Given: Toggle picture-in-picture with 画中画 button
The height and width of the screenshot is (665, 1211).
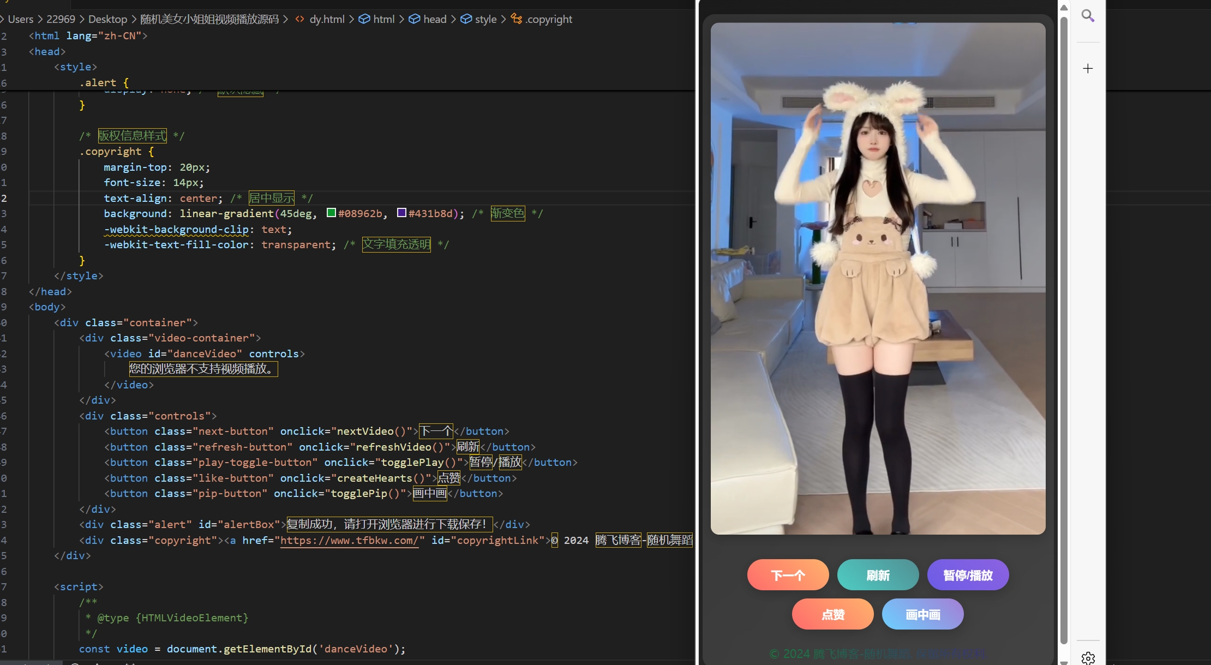Looking at the screenshot, I should [x=922, y=614].
